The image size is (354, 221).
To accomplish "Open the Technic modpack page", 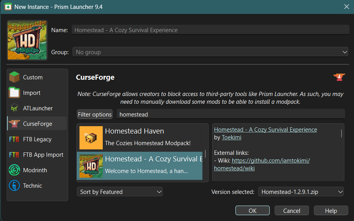I will pyautogui.click(x=37, y=186).
